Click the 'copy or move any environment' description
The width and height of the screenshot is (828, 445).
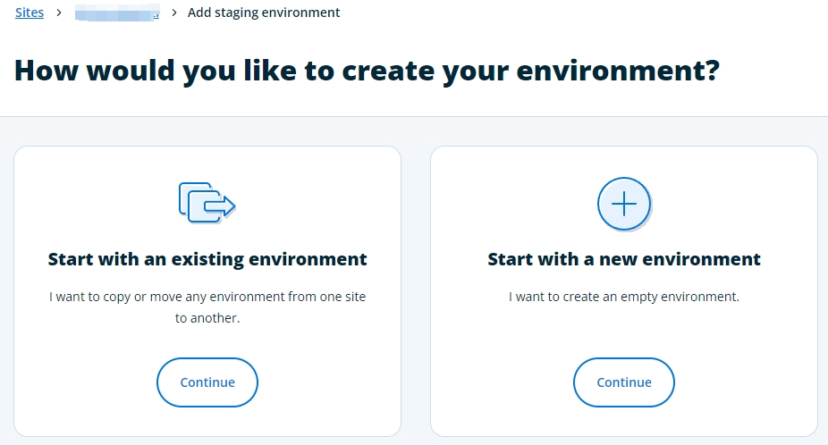pyautogui.click(x=207, y=297)
